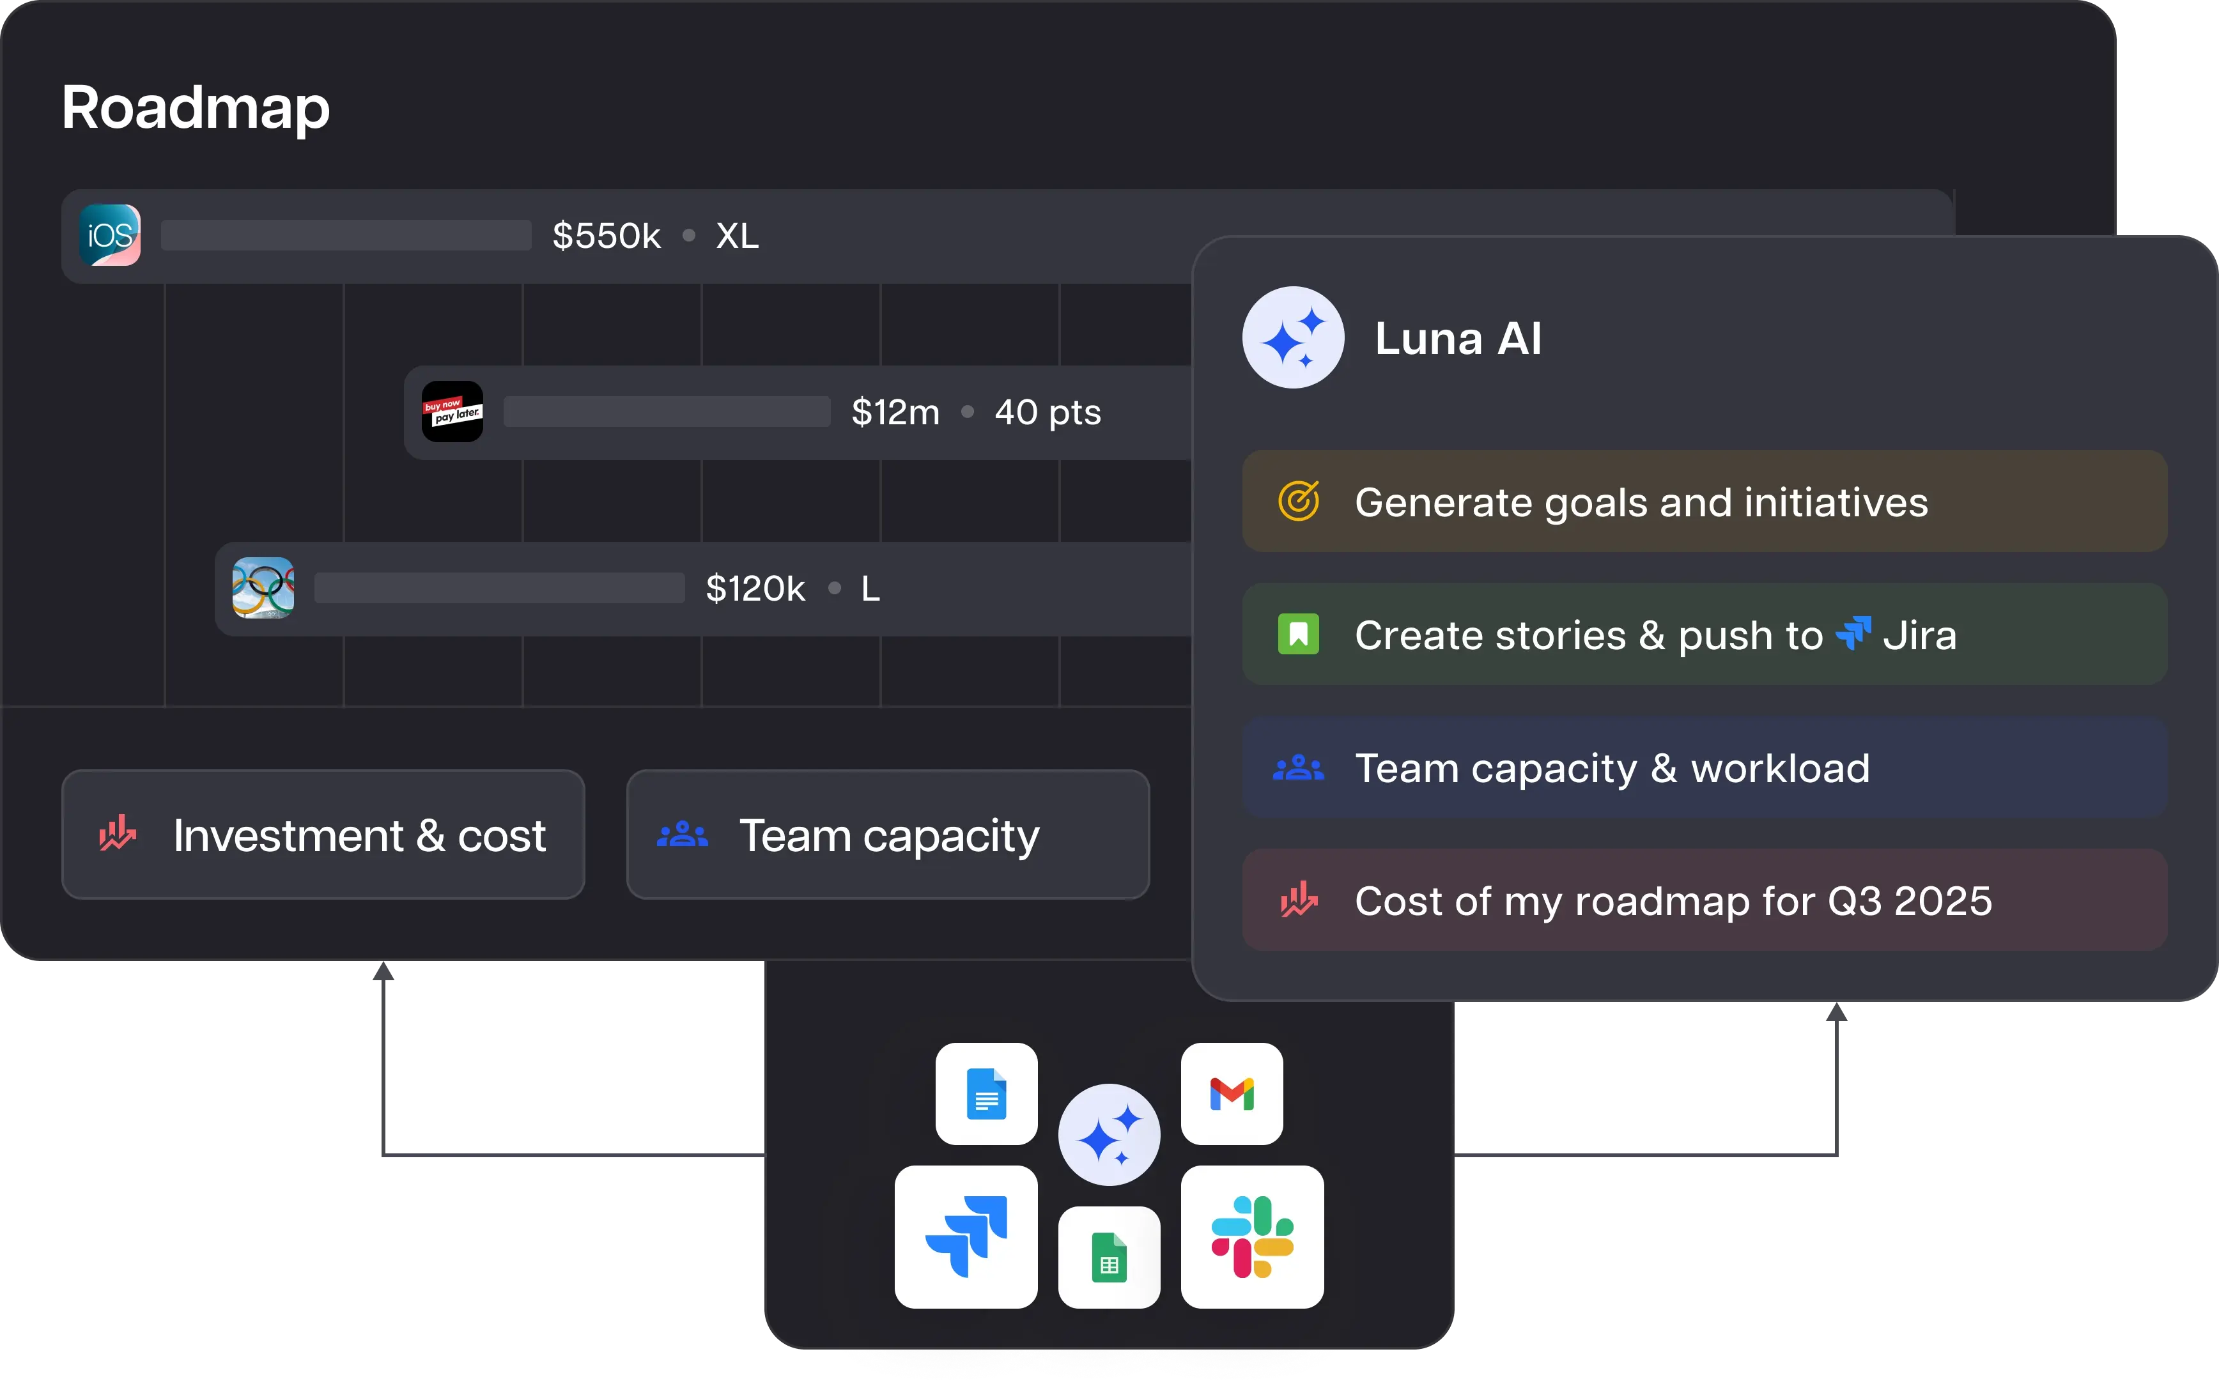Click the large Jira integration tile
This screenshot has width=2219, height=1393.
(x=966, y=1236)
